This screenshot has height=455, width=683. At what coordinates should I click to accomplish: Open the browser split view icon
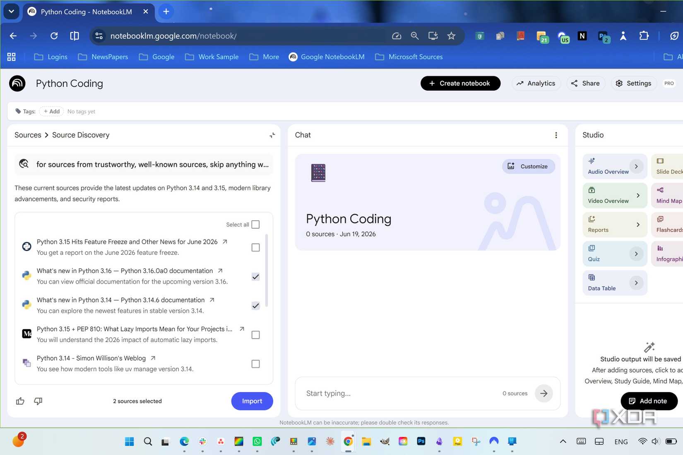[x=75, y=36]
